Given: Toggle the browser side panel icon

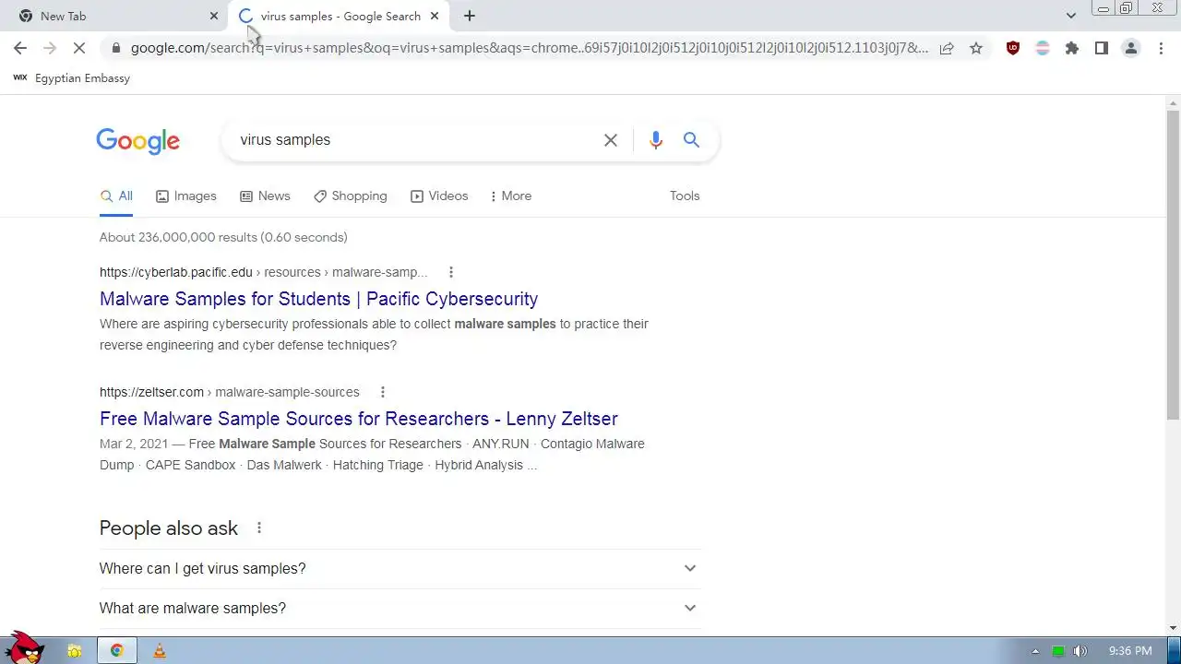Looking at the screenshot, I should click(x=1102, y=48).
